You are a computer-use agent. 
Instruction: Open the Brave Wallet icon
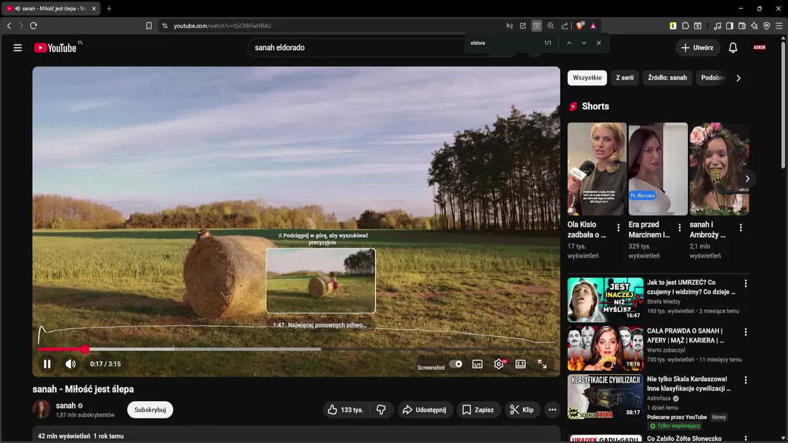click(742, 26)
